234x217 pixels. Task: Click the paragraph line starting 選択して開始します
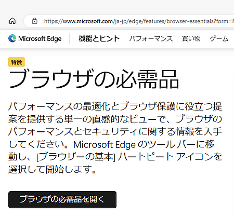(x=53, y=169)
